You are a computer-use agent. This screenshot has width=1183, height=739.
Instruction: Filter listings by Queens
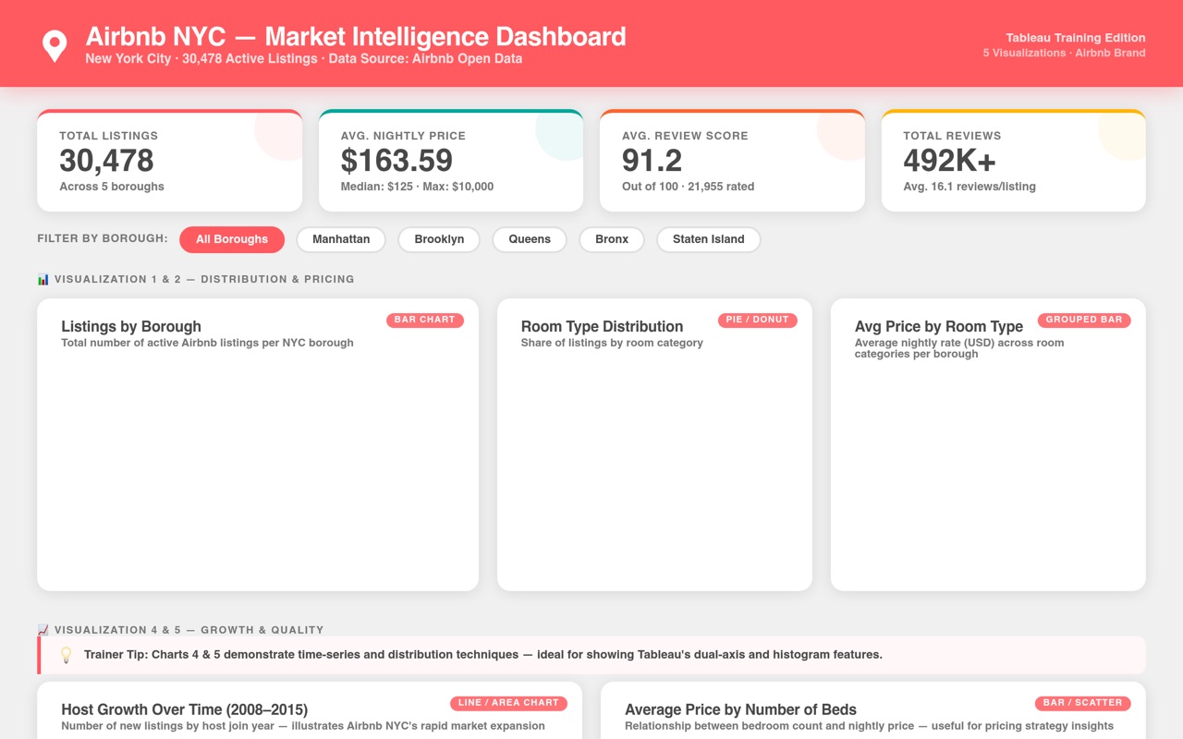tap(530, 239)
